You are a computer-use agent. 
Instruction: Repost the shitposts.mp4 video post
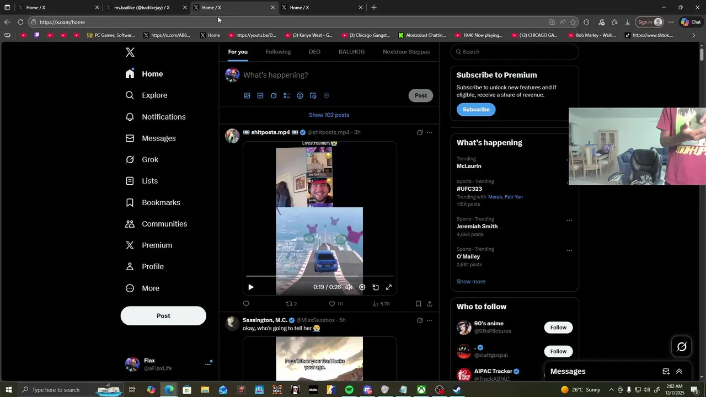[x=291, y=304]
